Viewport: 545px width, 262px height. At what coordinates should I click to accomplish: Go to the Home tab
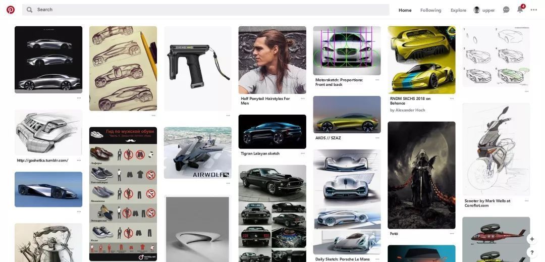tap(405, 10)
